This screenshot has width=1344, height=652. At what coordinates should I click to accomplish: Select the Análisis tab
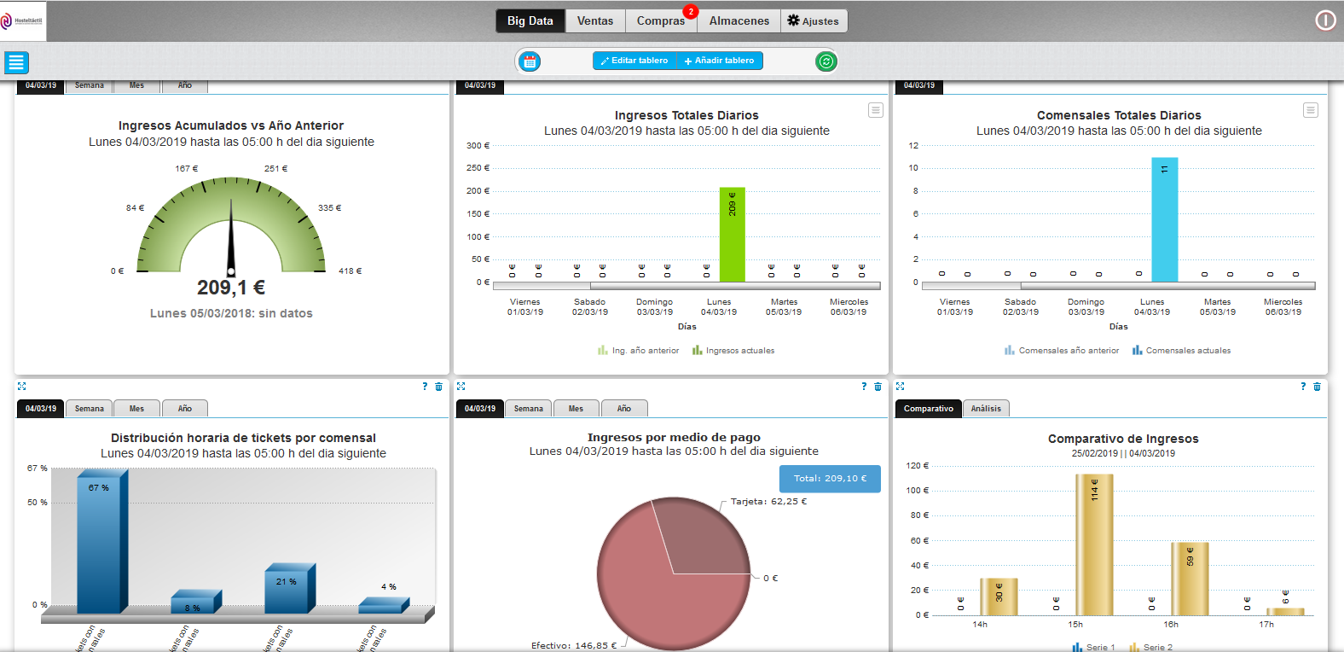986,409
